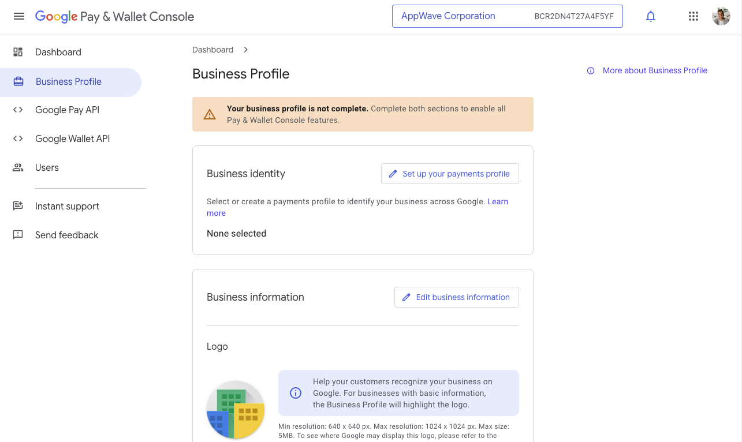The image size is (742, 442).
Task: Open the user account avatar
Action: (x=721, y=16)
